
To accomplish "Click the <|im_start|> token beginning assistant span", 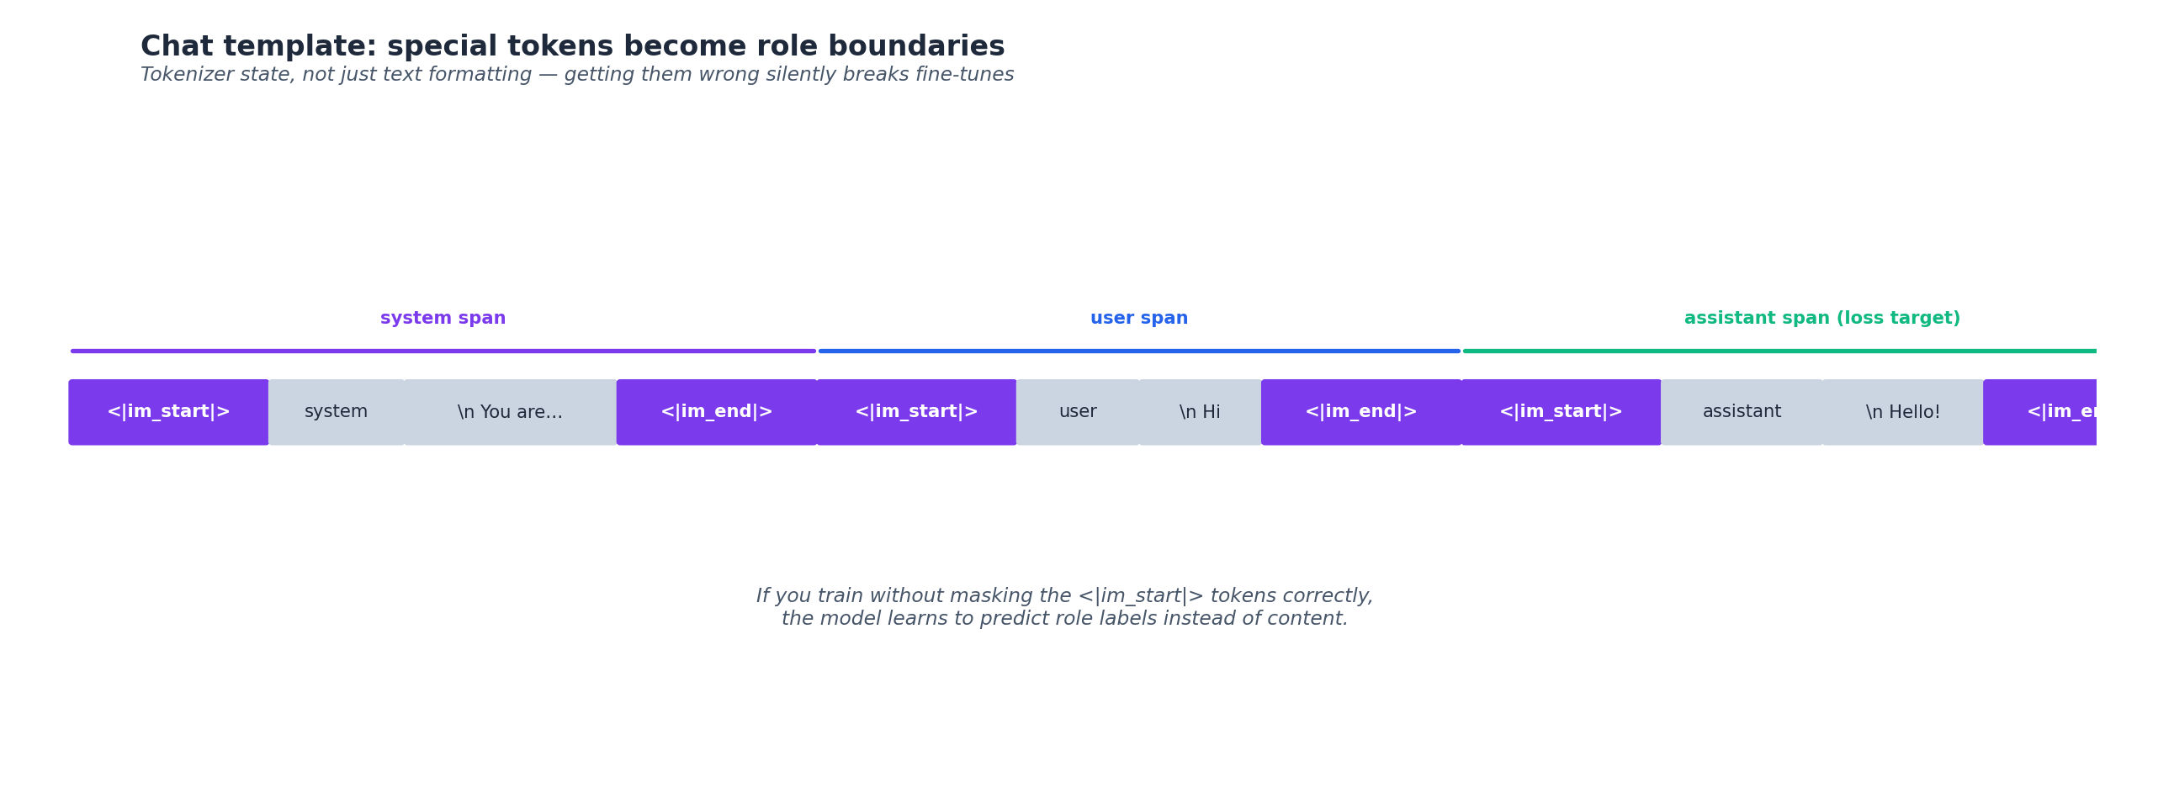I will (x=1562, y=413).
